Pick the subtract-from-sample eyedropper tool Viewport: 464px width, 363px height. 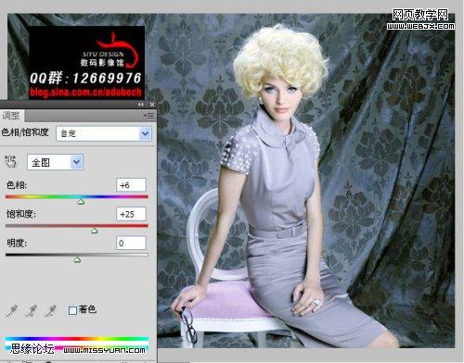[x=50, y=311]
